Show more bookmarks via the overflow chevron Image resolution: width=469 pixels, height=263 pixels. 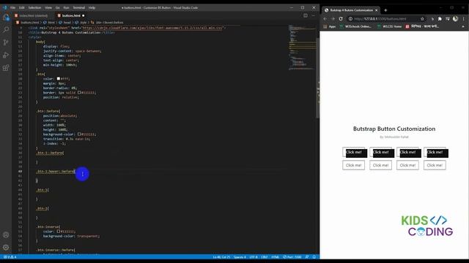pos(463,26)
